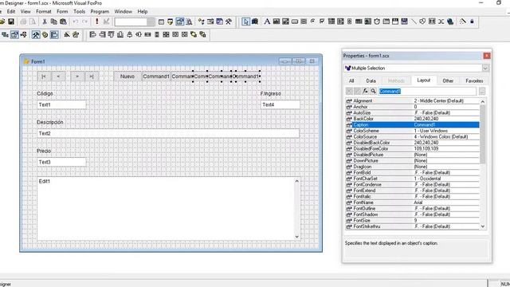Toggle the Select Objects arrow tool
510x287 pixels.
(246, 22)
